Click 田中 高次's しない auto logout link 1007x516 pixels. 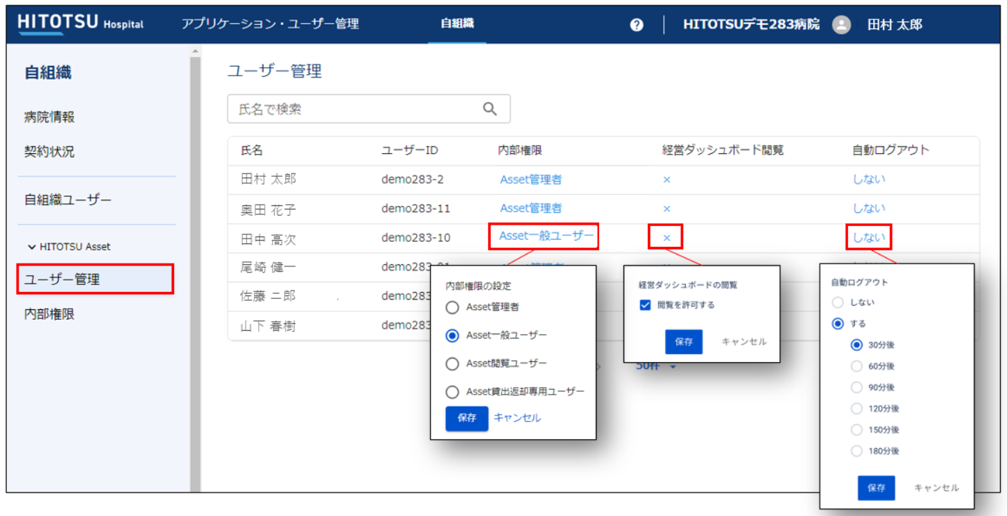click(869, 237)
